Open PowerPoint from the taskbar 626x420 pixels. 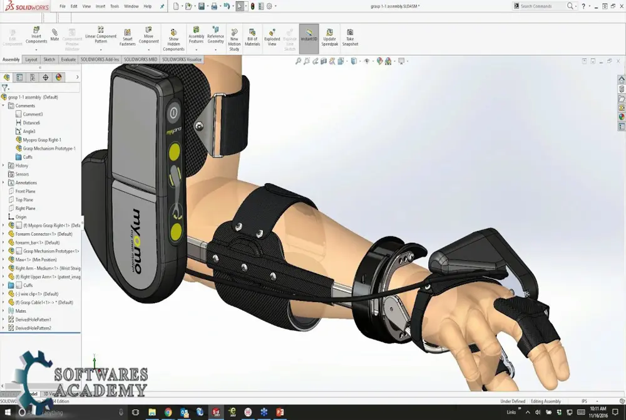[280, 412]
